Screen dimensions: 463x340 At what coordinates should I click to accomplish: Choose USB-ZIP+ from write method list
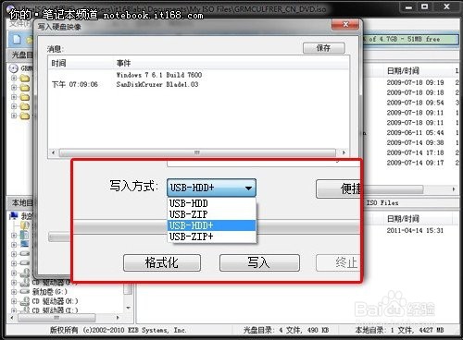pyautogui.click(x=212, y=237)
